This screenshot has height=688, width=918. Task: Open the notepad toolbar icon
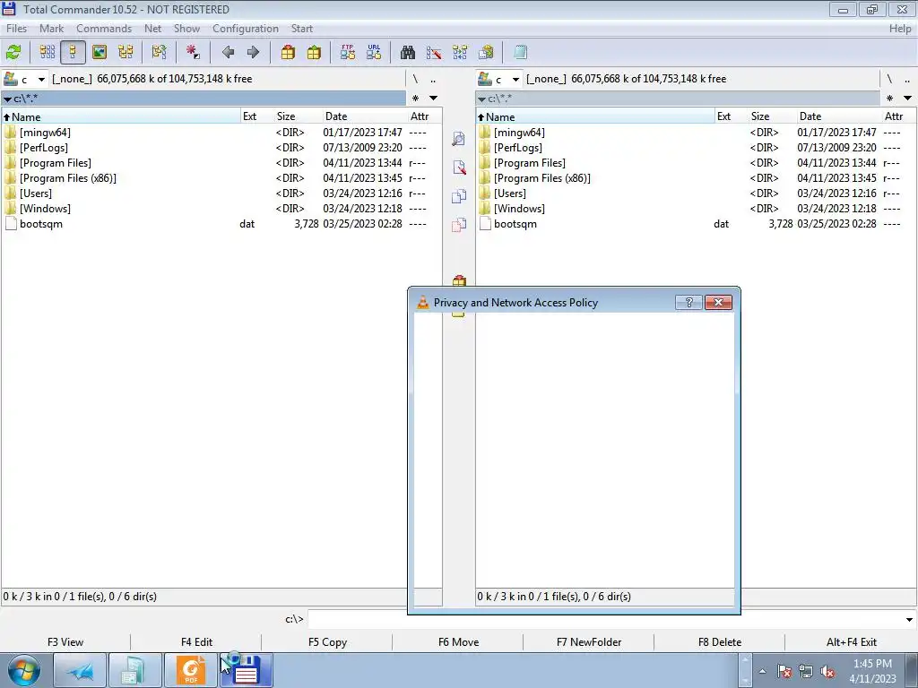[520, 53]
